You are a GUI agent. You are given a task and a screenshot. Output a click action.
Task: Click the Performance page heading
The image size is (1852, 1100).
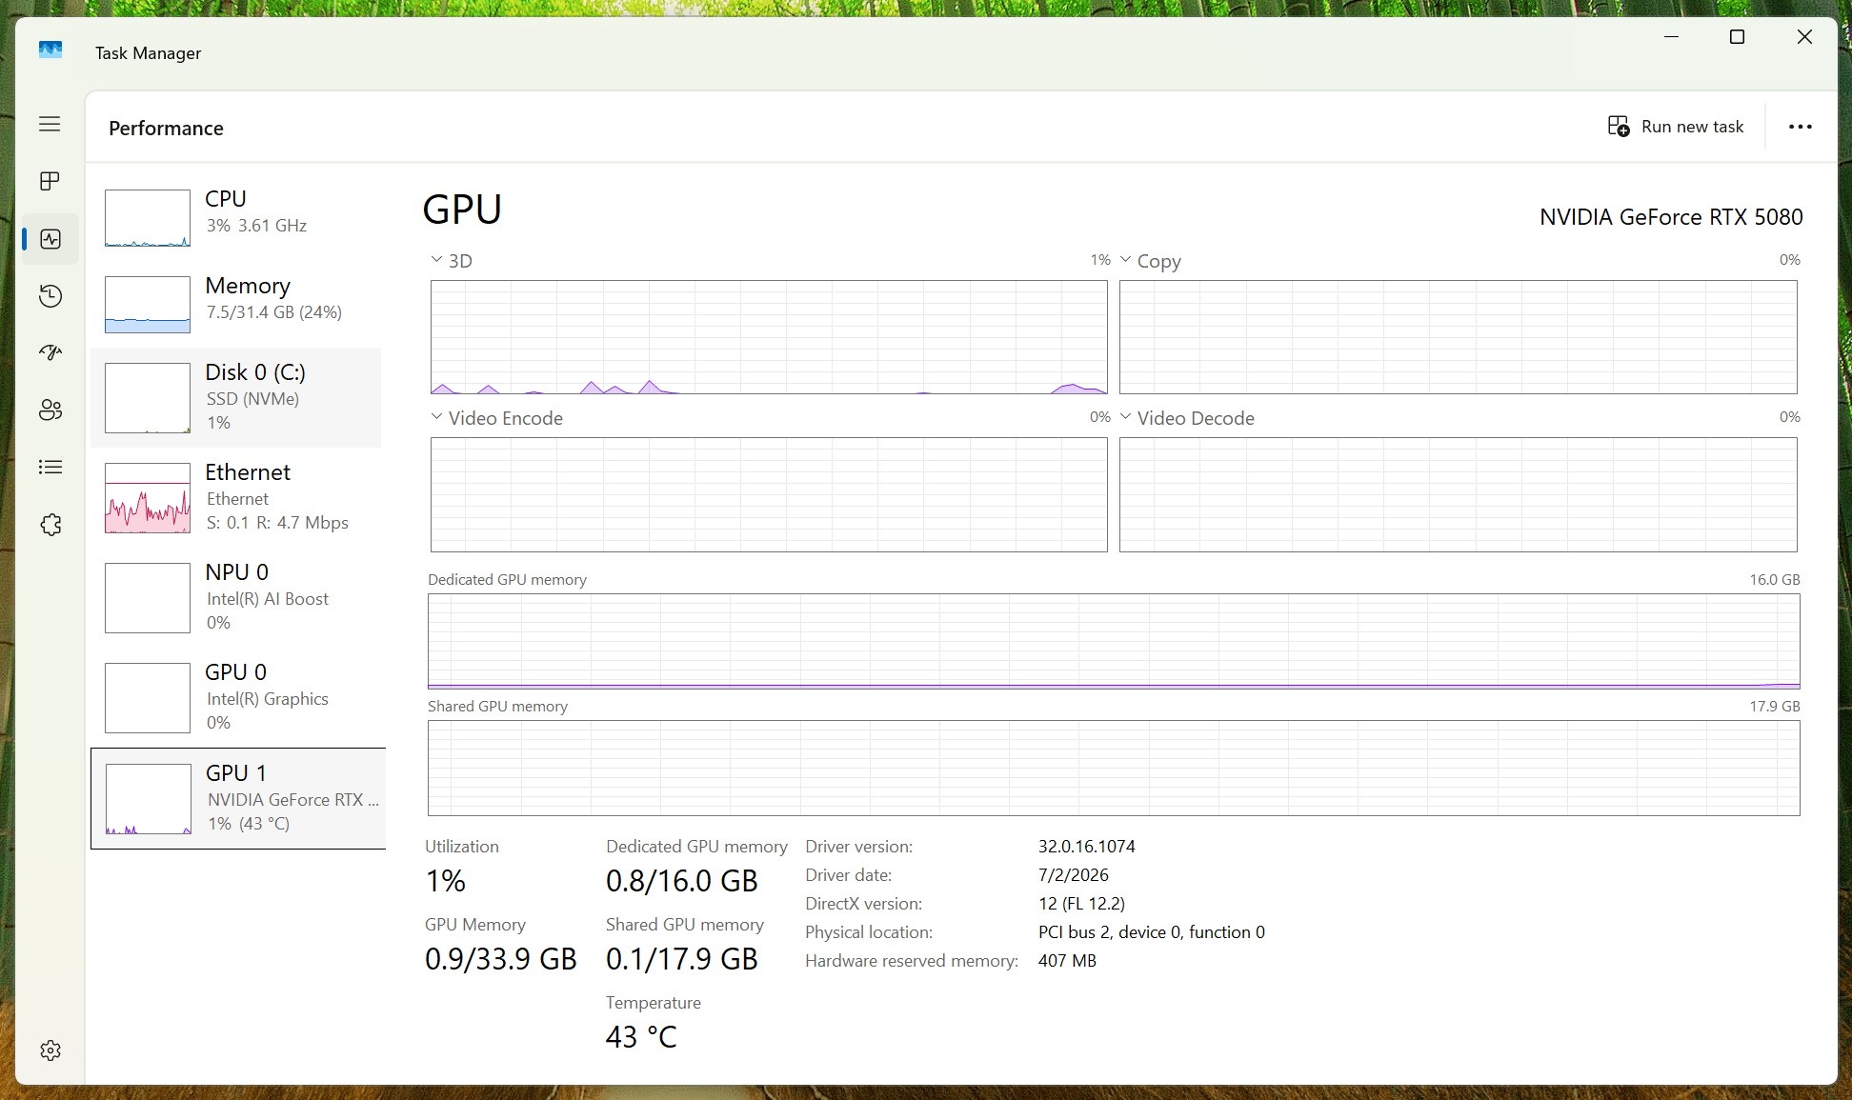166,128
